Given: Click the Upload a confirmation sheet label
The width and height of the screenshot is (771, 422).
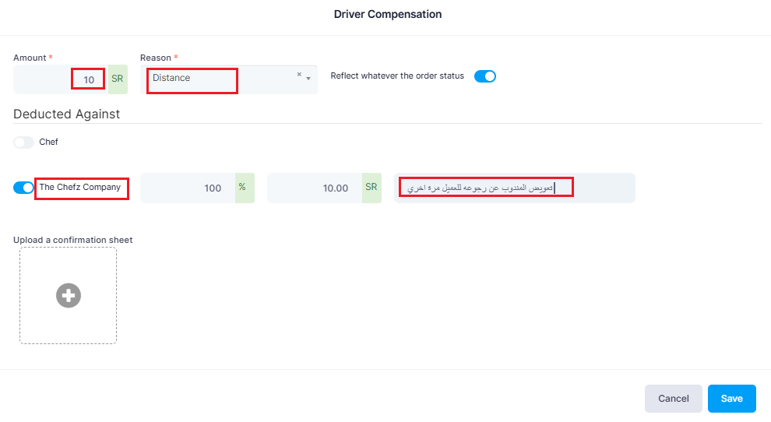Looking at the screenshot, I should click(x=72, y=240).
